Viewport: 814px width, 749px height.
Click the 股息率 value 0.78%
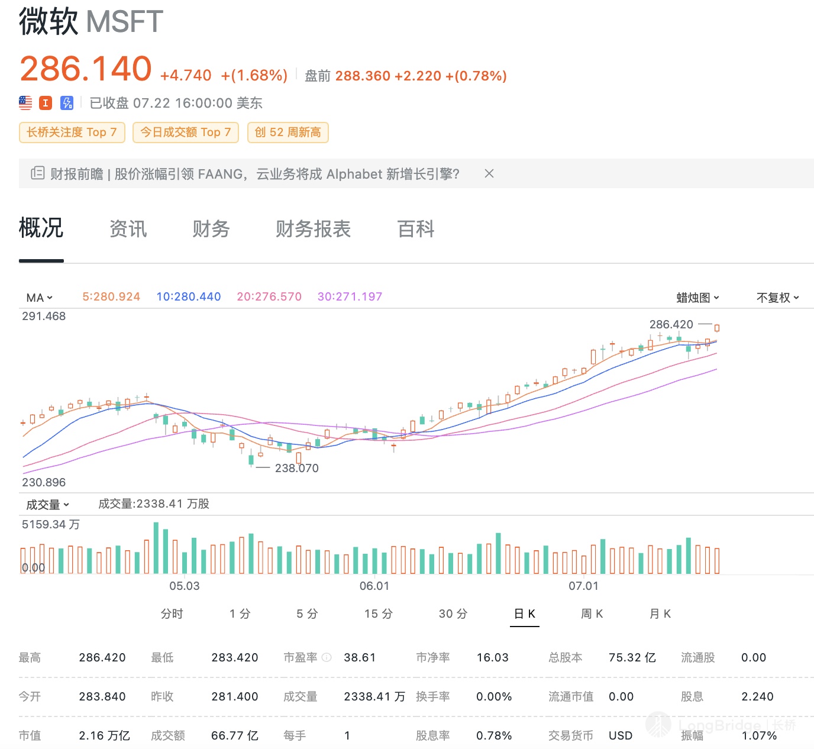pos(494,735)
